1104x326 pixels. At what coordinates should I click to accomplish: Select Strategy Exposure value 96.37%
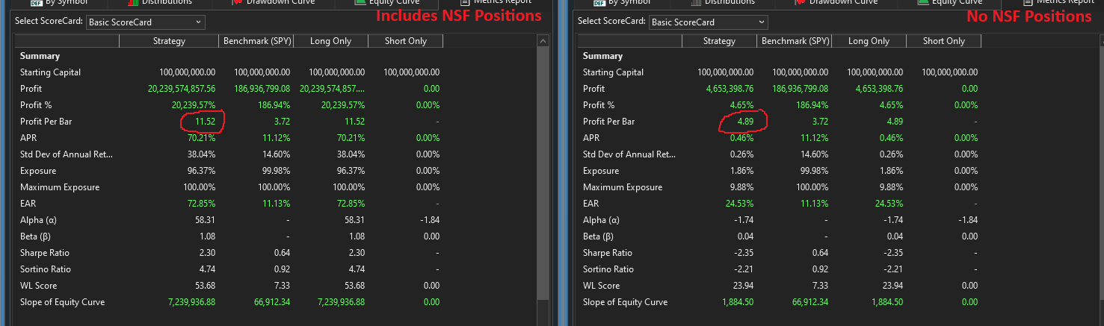point(200,171)
